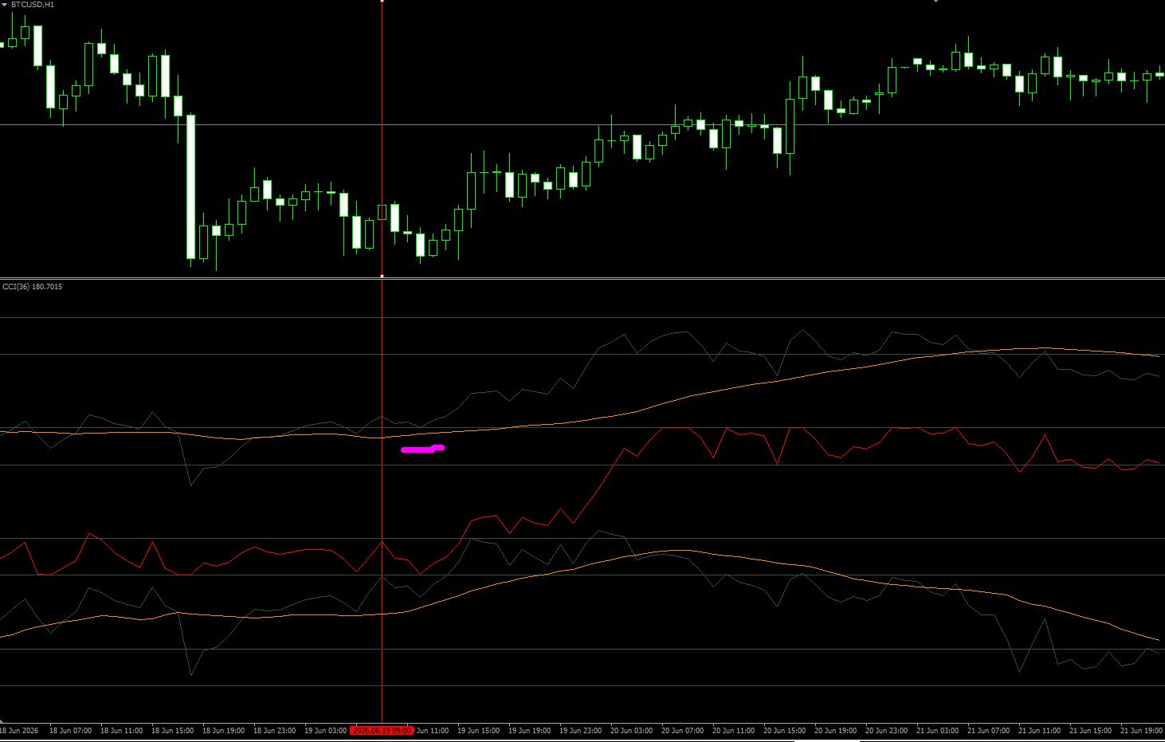The height and width of the screenshot is (742, 1165).
Task: Click the 19 Jun 23:00 time label
Action: tap(580, 730)
